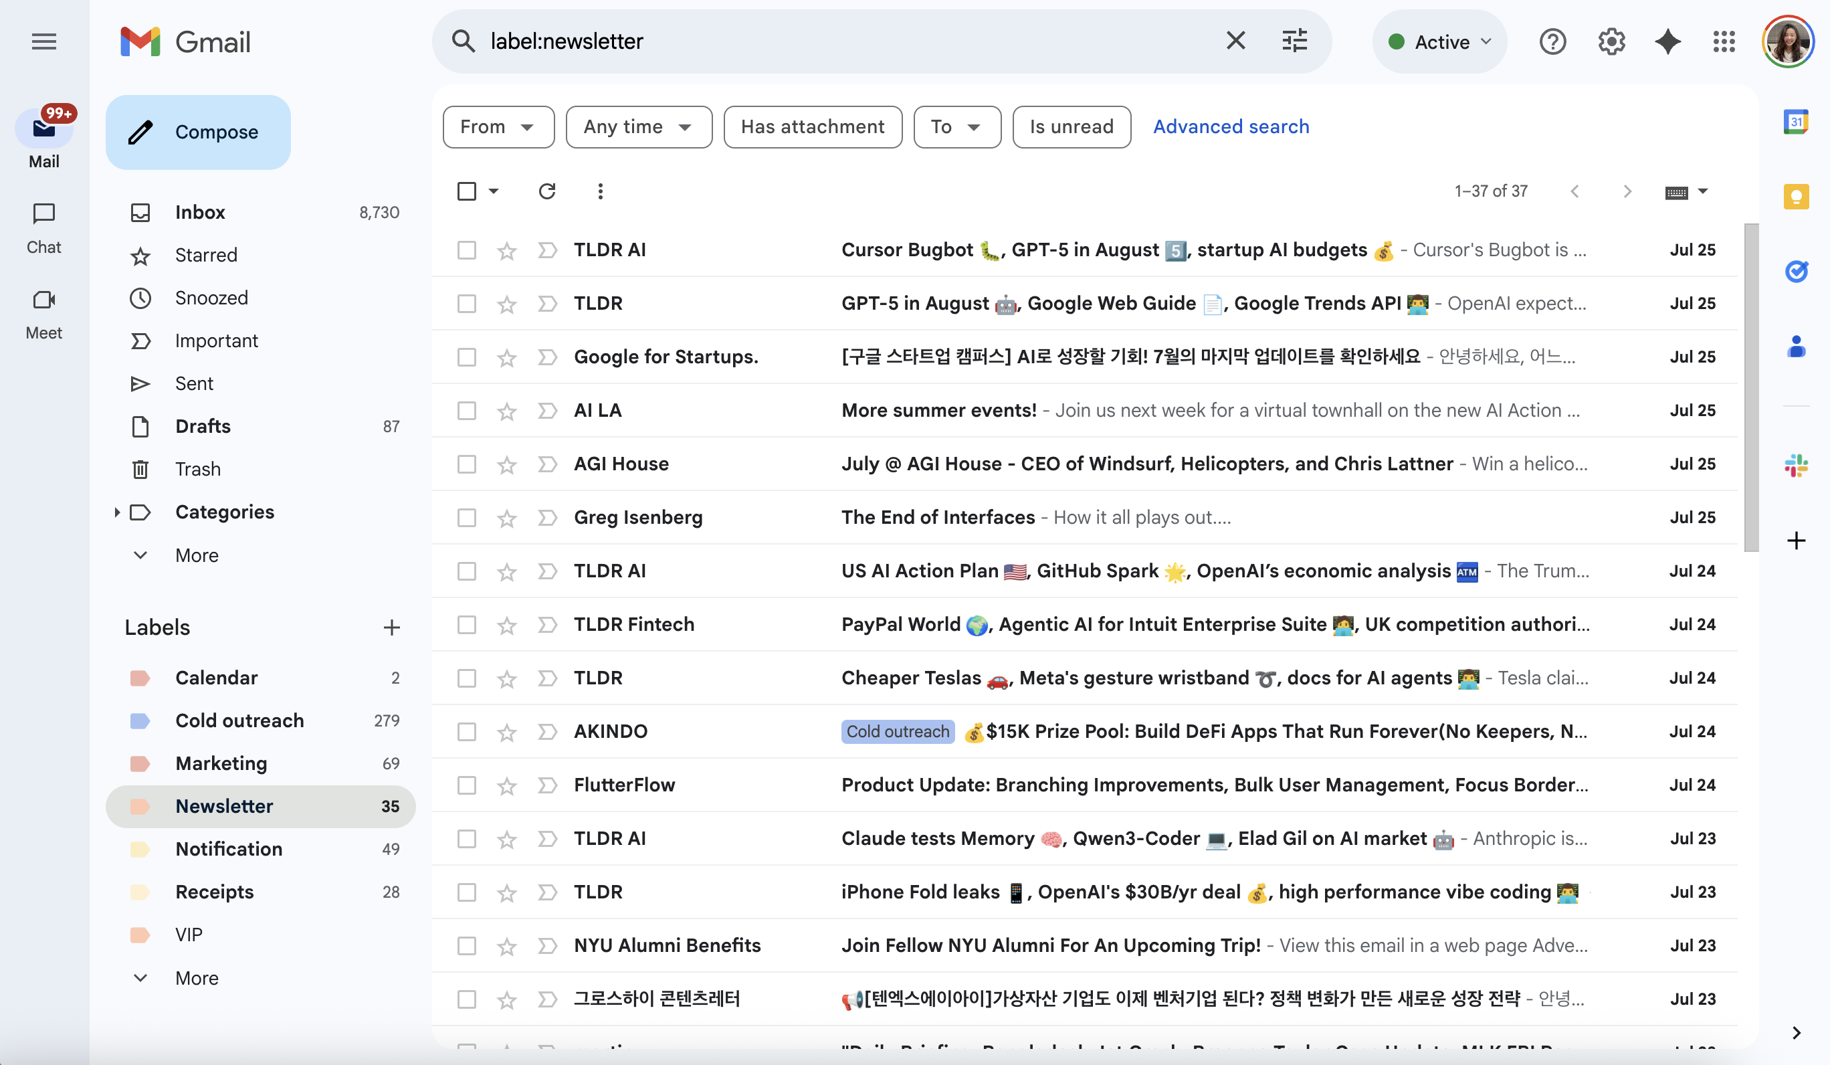Expand the Categories tree arrow
Image resolution: width=1830 pixels, height=1065 pixels.
click(116, 512)
